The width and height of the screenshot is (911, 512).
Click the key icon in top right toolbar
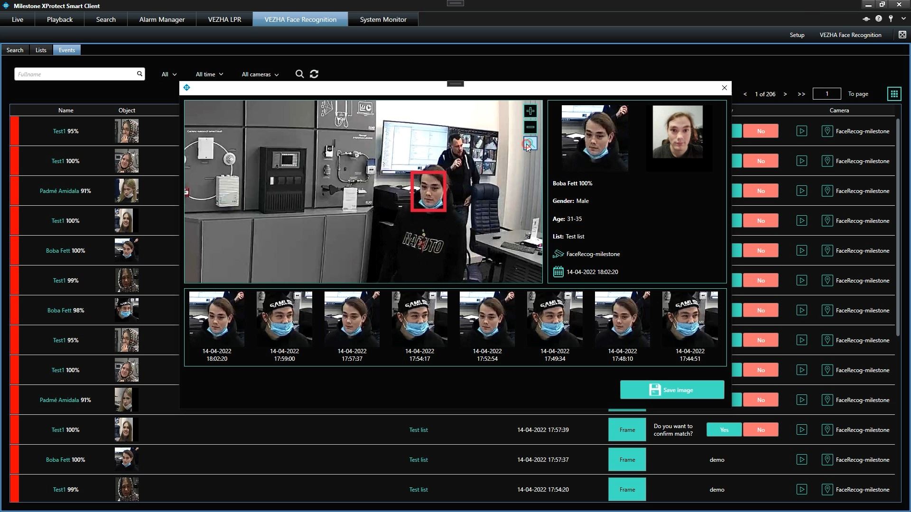click(891, 19)
